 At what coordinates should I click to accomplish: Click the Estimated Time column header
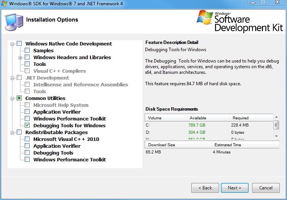(x=246, y=145)
